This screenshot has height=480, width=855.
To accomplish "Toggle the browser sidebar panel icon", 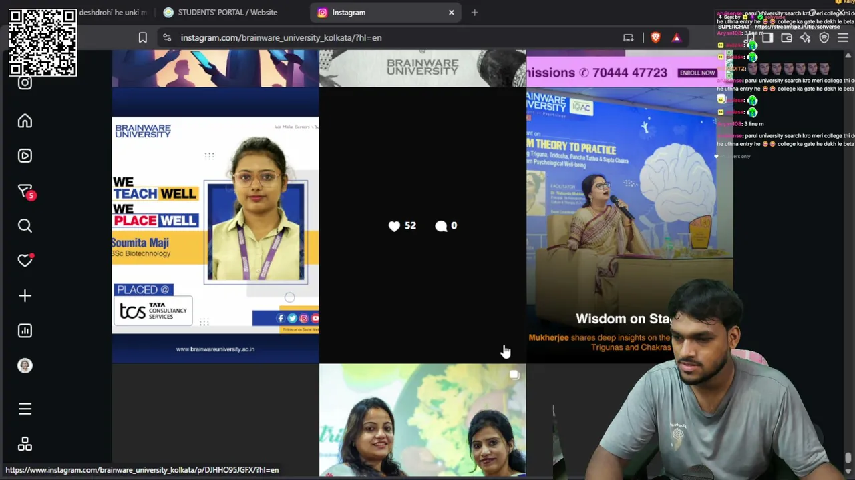I will 767,38.
